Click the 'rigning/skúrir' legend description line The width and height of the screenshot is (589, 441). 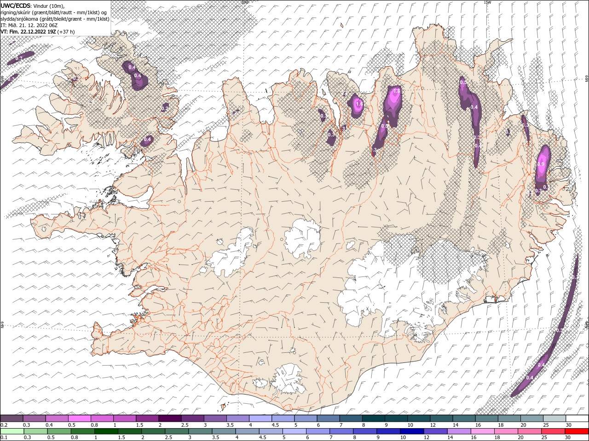point(54,12)
